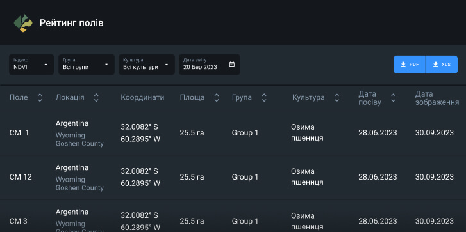The image size is (466, 232).
Task: Click the Дата зображення column header
Action: click(437, 98)
